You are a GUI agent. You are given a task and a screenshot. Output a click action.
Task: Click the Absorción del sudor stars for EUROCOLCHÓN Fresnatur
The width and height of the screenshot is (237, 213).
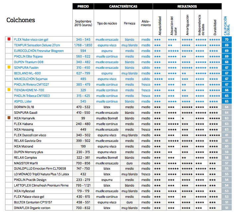(173, 51)
